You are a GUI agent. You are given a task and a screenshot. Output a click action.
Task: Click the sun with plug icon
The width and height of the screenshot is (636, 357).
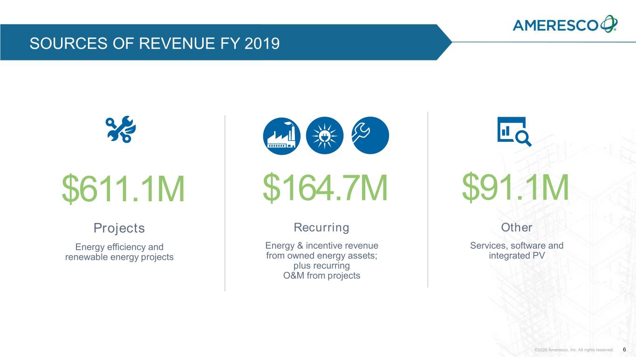(x=325, y=135)
